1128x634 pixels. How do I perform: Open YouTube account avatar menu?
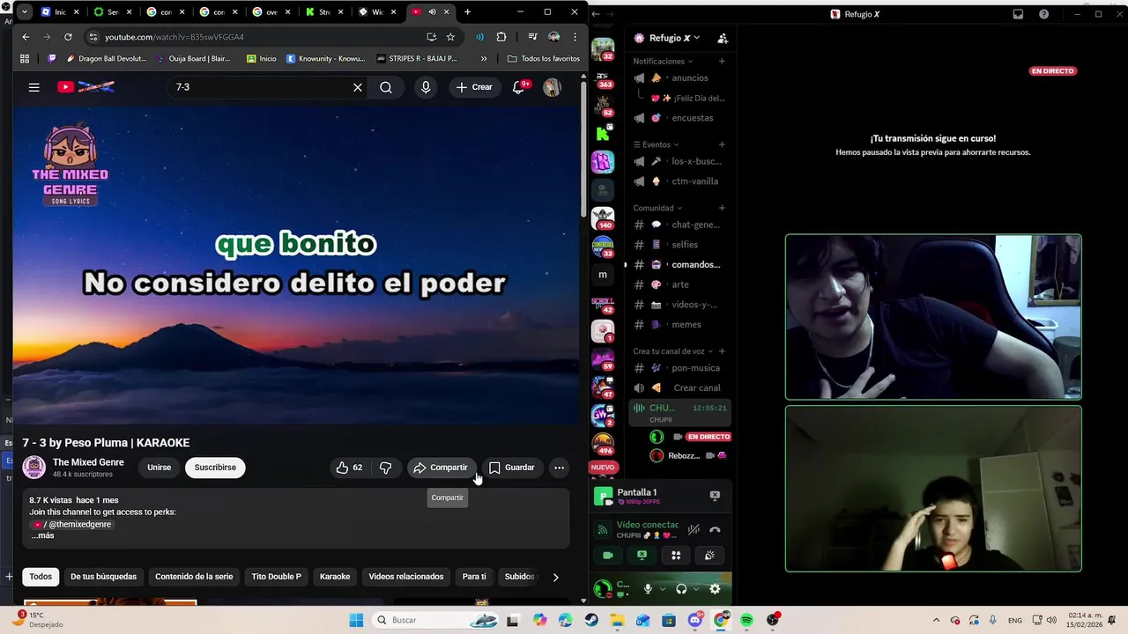click(x=552, y=87)
